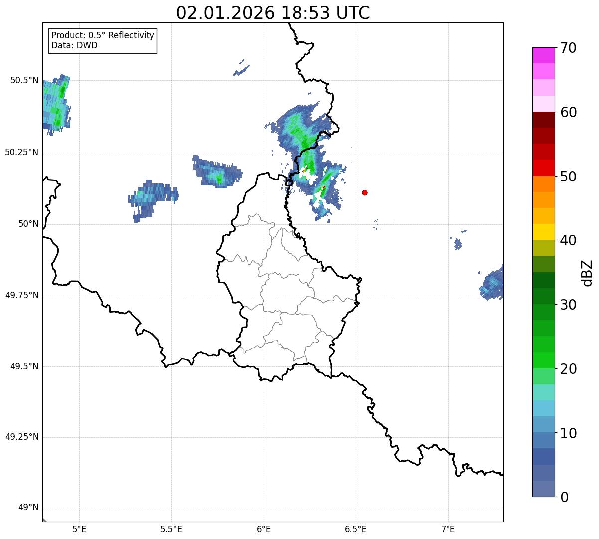The height and width of the screenshot is (539, 599).
Task: Click the 5.5°E longitude label
Action: 171,529
